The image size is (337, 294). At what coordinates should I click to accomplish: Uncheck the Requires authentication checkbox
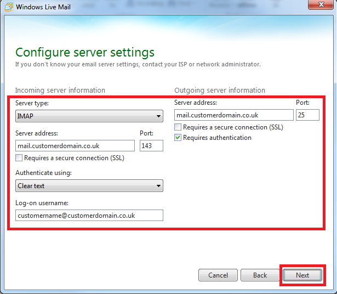(178, 138)
